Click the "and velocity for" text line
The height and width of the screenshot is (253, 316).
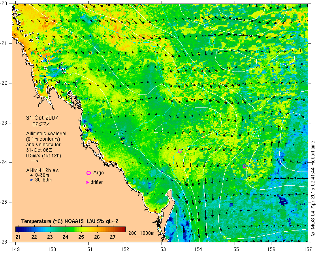[x=43, y=145]
